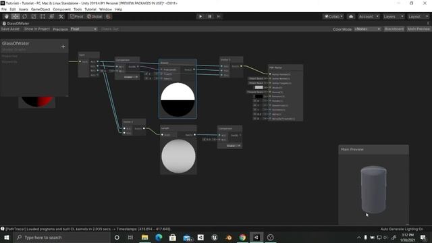Click the Length node sphere preview
Viewport: 432px width, 243px height.
178,156
